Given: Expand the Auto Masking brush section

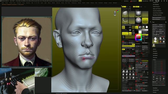Looking at the screenshot, I should pos(156,5).
